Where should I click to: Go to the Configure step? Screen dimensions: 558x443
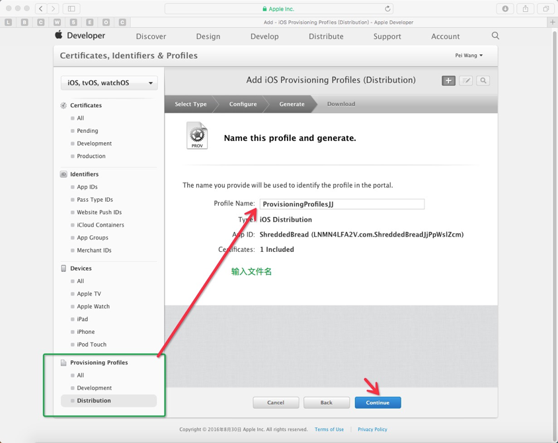(x=243, y=104)
